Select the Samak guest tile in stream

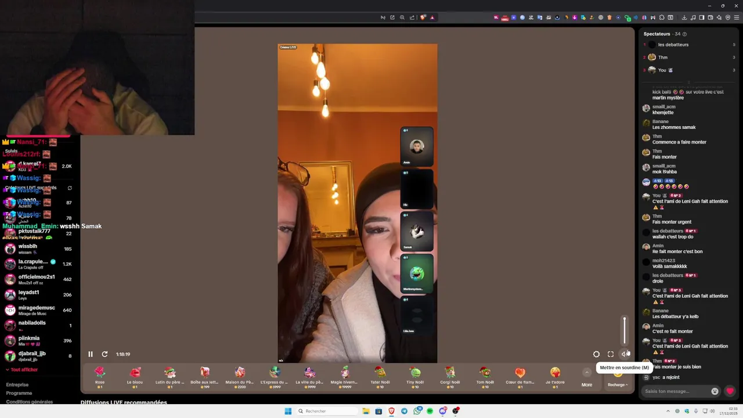(x=417, y=231)
